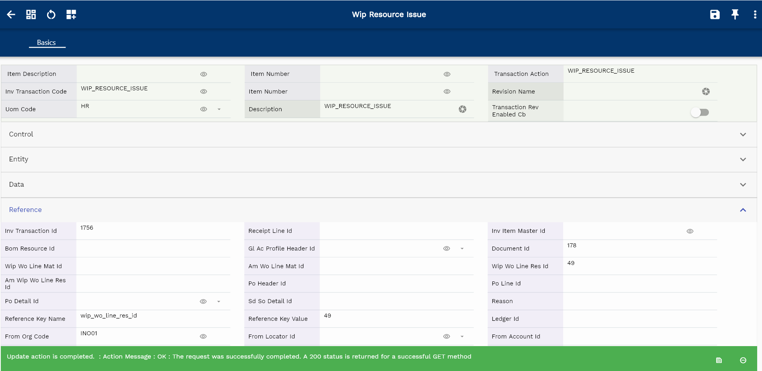This screenshot has width=762, height=371.
Task: Click the Reference Key Name input field
Action: click(153, 318)
